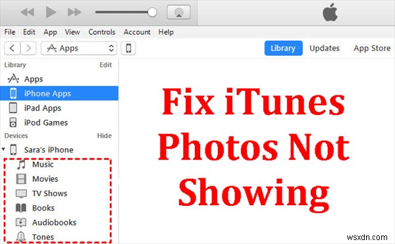Click the iPad Apps tablet icon
Screen dimensions: 395x244
pos(13,108)
